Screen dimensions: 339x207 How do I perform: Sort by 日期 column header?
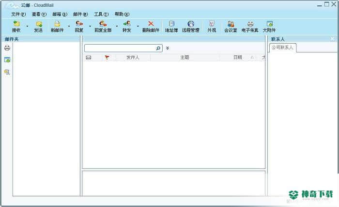(238, 57)
